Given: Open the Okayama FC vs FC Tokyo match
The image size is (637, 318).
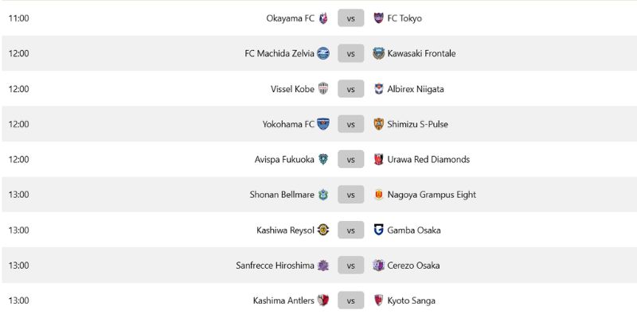Looking at the screenshot, I should (351, 18).
